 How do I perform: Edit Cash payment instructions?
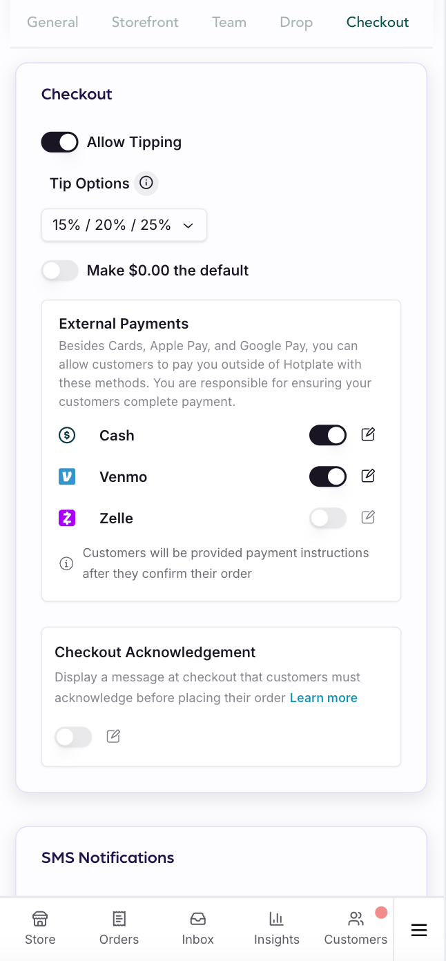point(368,435)
